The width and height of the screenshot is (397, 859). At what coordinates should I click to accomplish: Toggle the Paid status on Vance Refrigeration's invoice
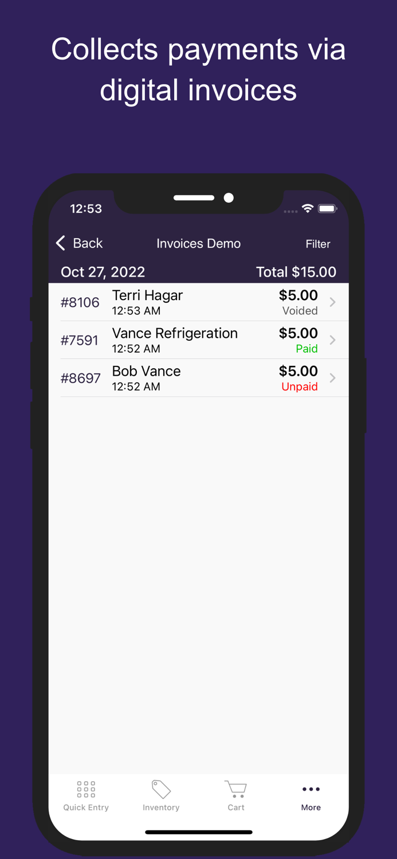click(x=306, y=349)
